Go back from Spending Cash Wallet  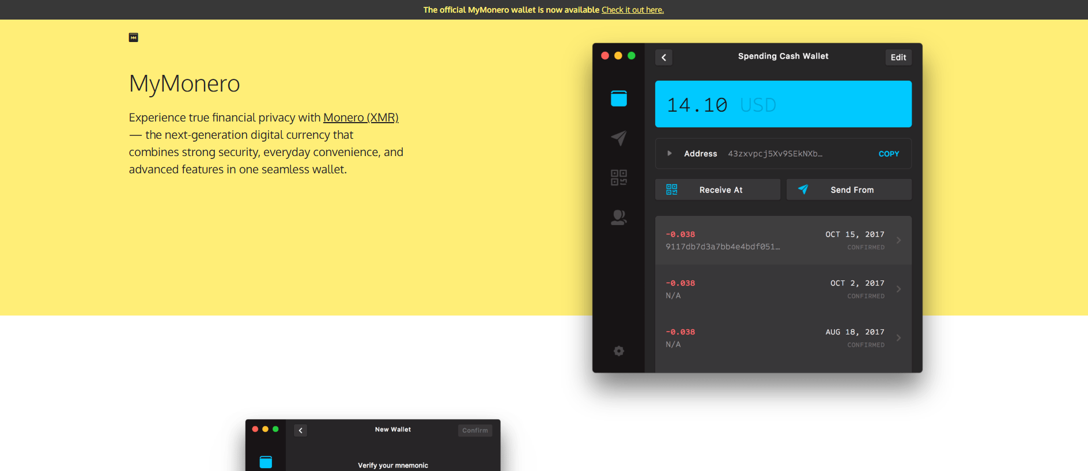(x=664, y=58)
